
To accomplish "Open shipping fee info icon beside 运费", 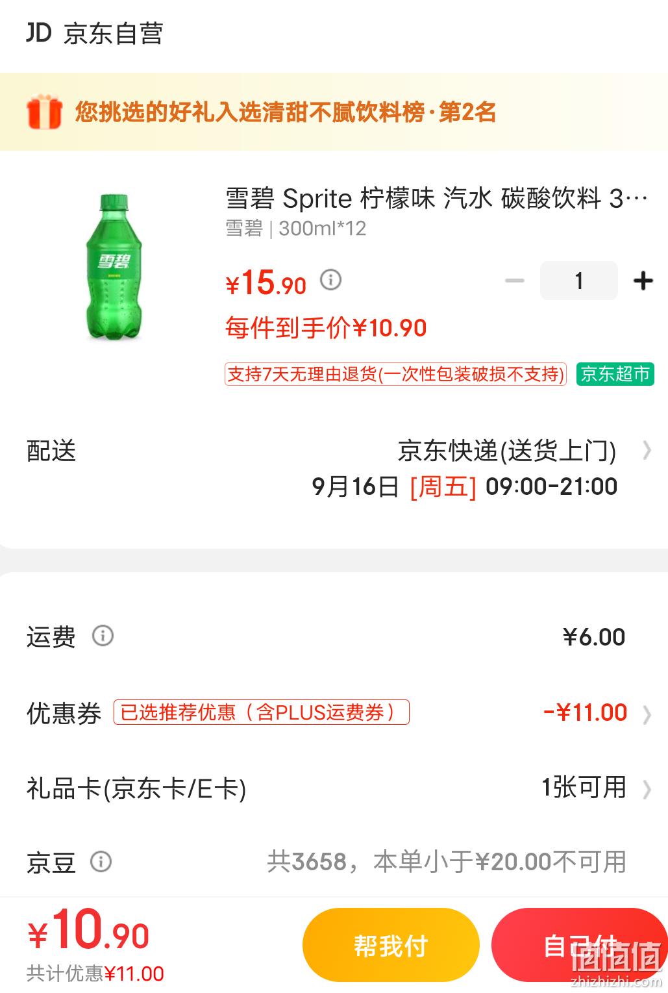I will pyautogui.click(x=103, y=635).
